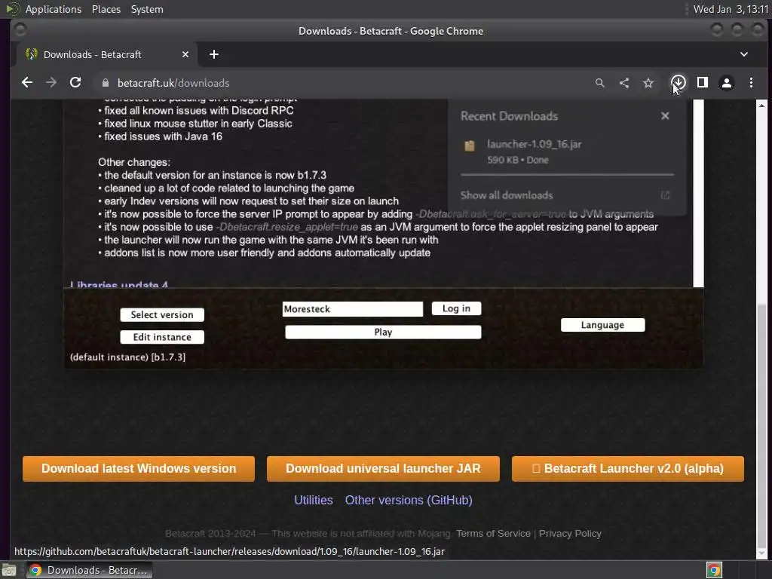This screenshot has height=579, width=772.
Task: Click the (default instance) [b1.7.3] label
Action: pos(127,357)
